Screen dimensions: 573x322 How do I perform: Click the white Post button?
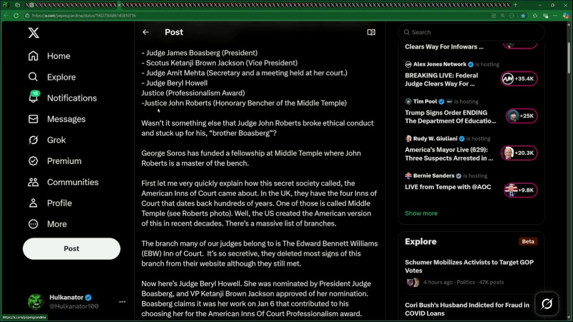tap(72, 249)
